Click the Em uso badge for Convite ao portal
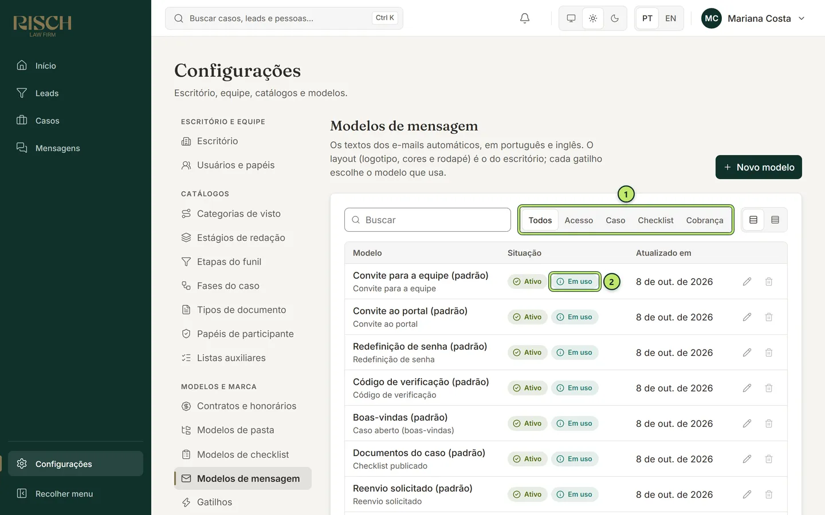 coord(575,317)
